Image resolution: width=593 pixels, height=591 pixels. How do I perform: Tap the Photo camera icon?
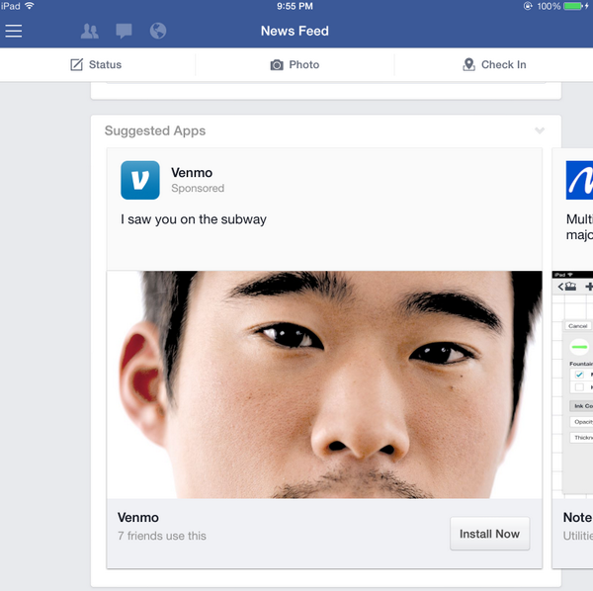coord(277,65)
